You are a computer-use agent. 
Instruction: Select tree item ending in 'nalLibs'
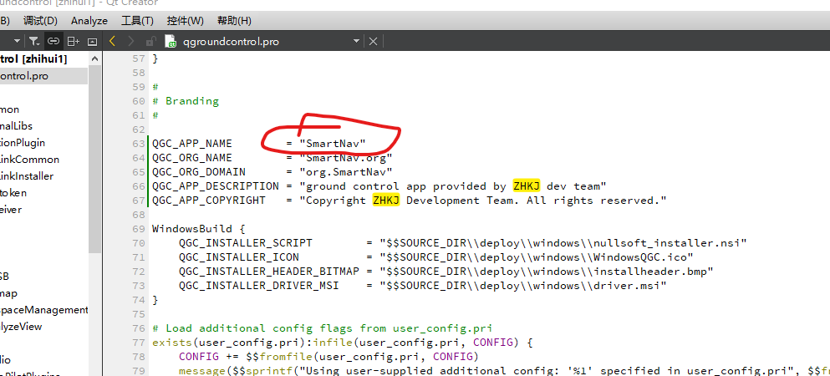(x=17, y=126)
